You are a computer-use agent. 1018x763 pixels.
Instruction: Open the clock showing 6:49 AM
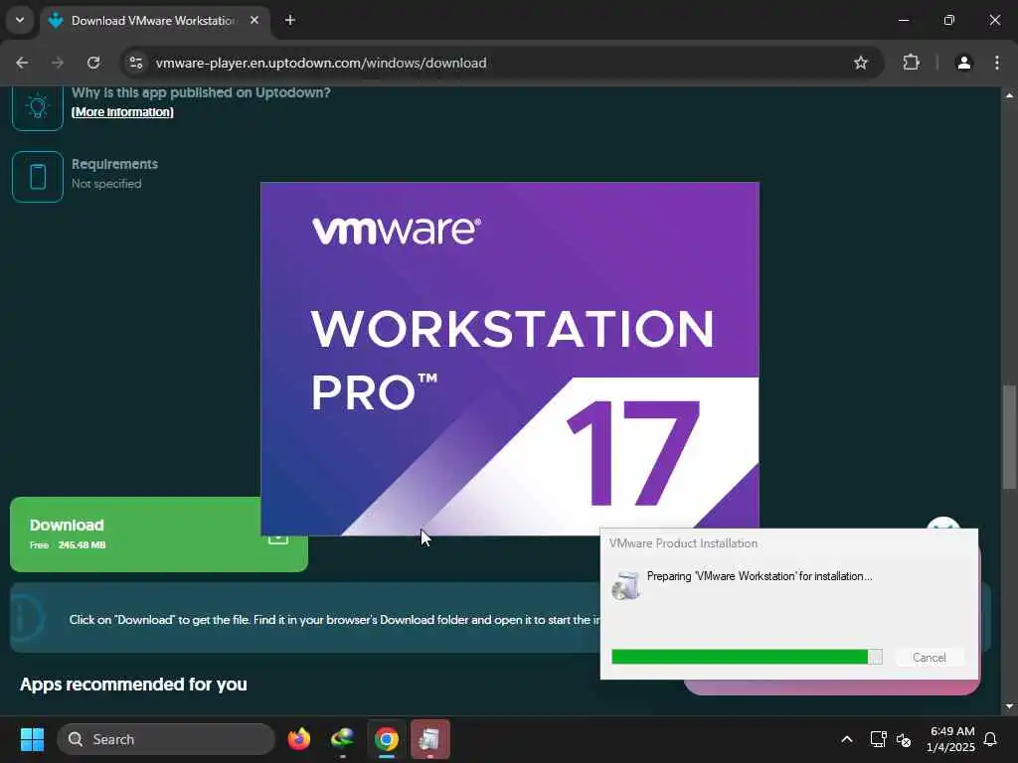pos(951,739)
